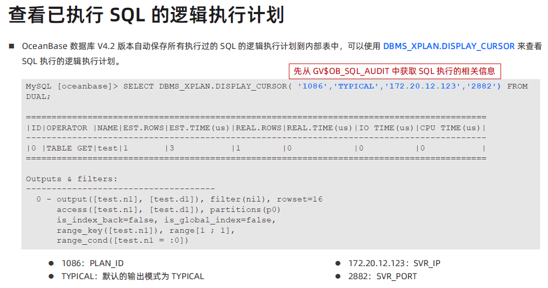Click the TABLE GET operator row
This screenshot has height=288, width=548.
[x=256, y=148]
